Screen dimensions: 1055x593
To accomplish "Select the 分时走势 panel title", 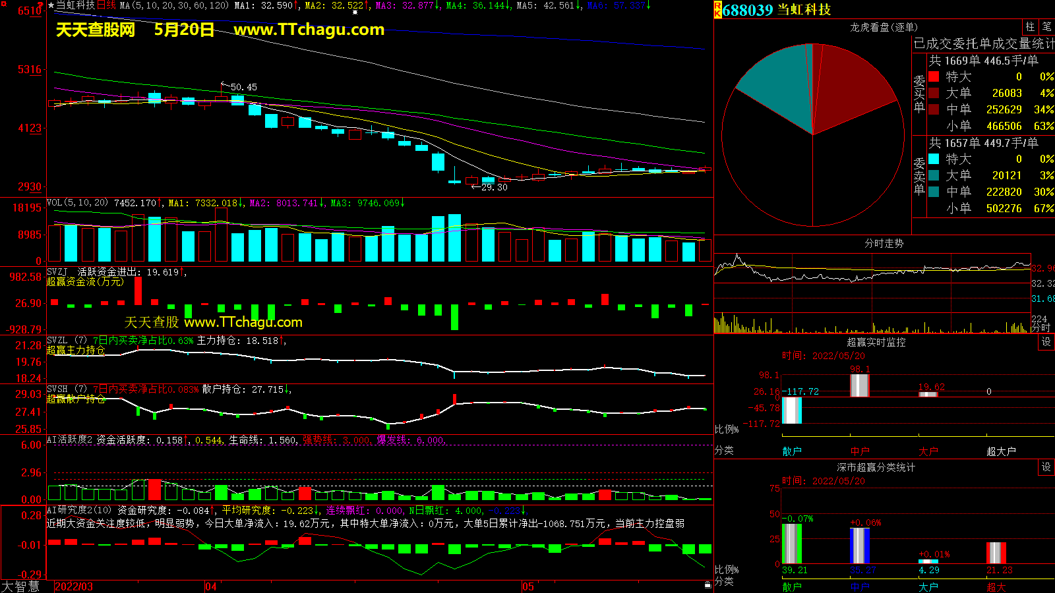I will pos(884,243).
